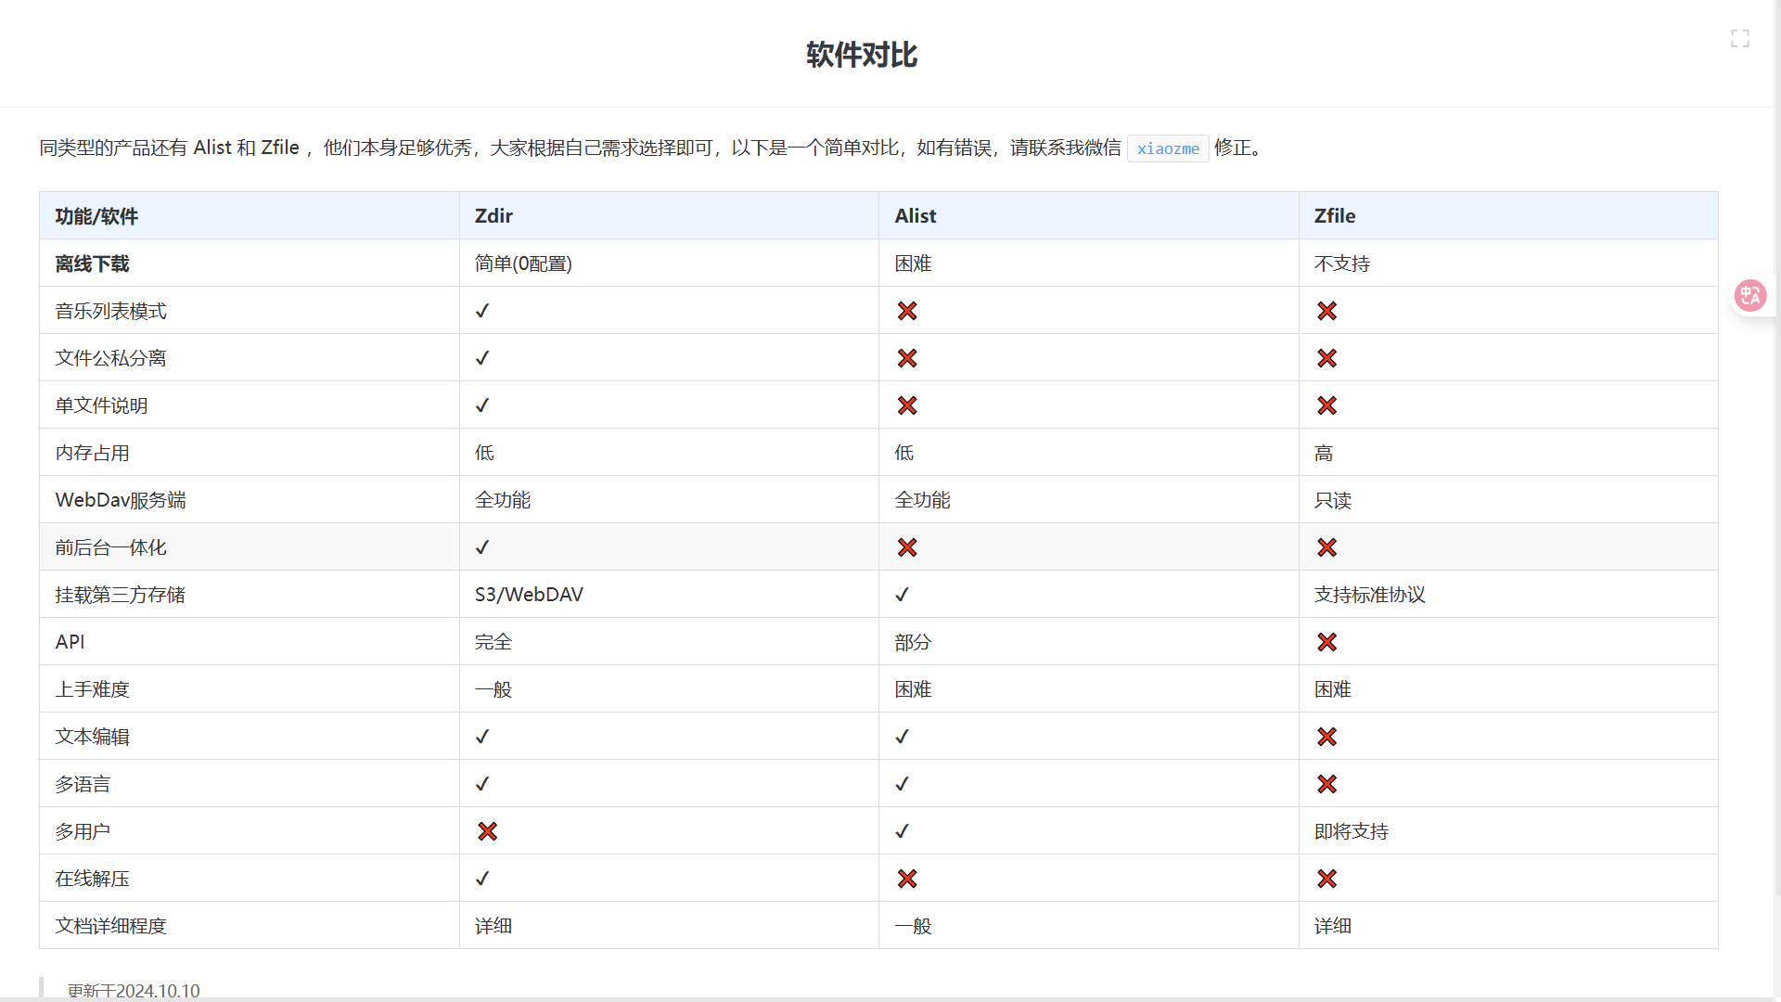Viewport: 1781px width, 1002px height.
Task: Click the 多用户 row label
Action: pos(83,831)
